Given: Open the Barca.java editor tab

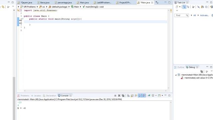Looking at the screenshot, I should click(43, 3).
